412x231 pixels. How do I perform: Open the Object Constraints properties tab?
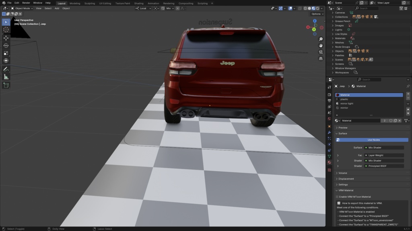click(x=329, y=150)
